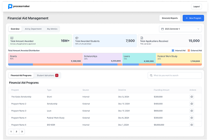
Task: Create a New Program
Action: point(193,18)
